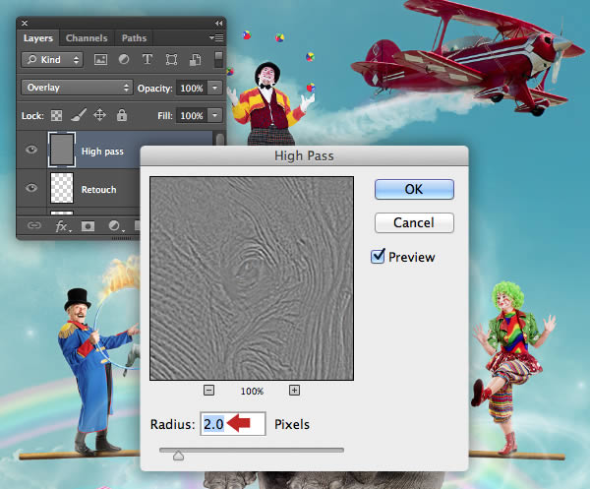Image resolution: width=590 pixels, height=489 pixels.
Task: Select the Retouch layer thumbnail
Action: pyautogui.click(x=62, y=188)
